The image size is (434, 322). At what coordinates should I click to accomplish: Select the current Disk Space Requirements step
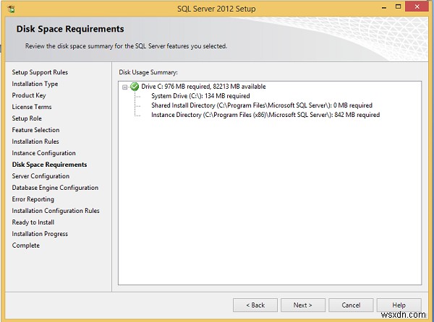pyautogui.click(x=49, y=165)
